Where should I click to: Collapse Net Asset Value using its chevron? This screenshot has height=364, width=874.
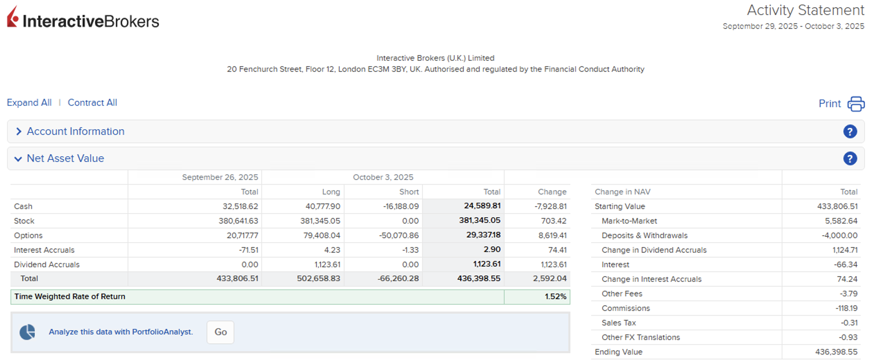click(18, 159)
